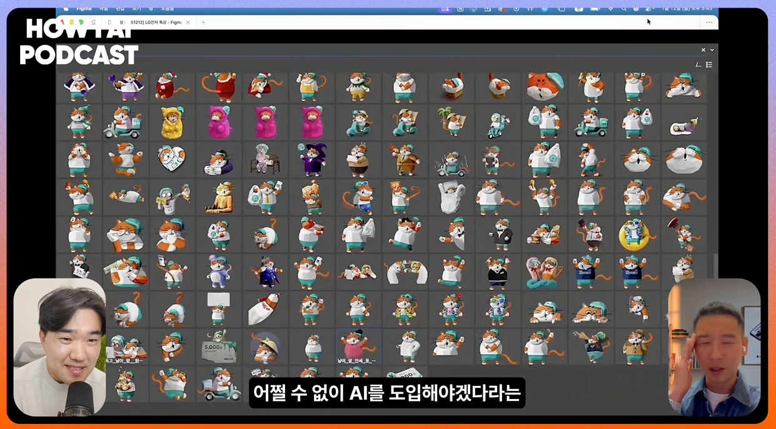Open the three-dot menu in Figma tab bar
Viewport: 776px width, 429px height.
click(x=708, y=22)
